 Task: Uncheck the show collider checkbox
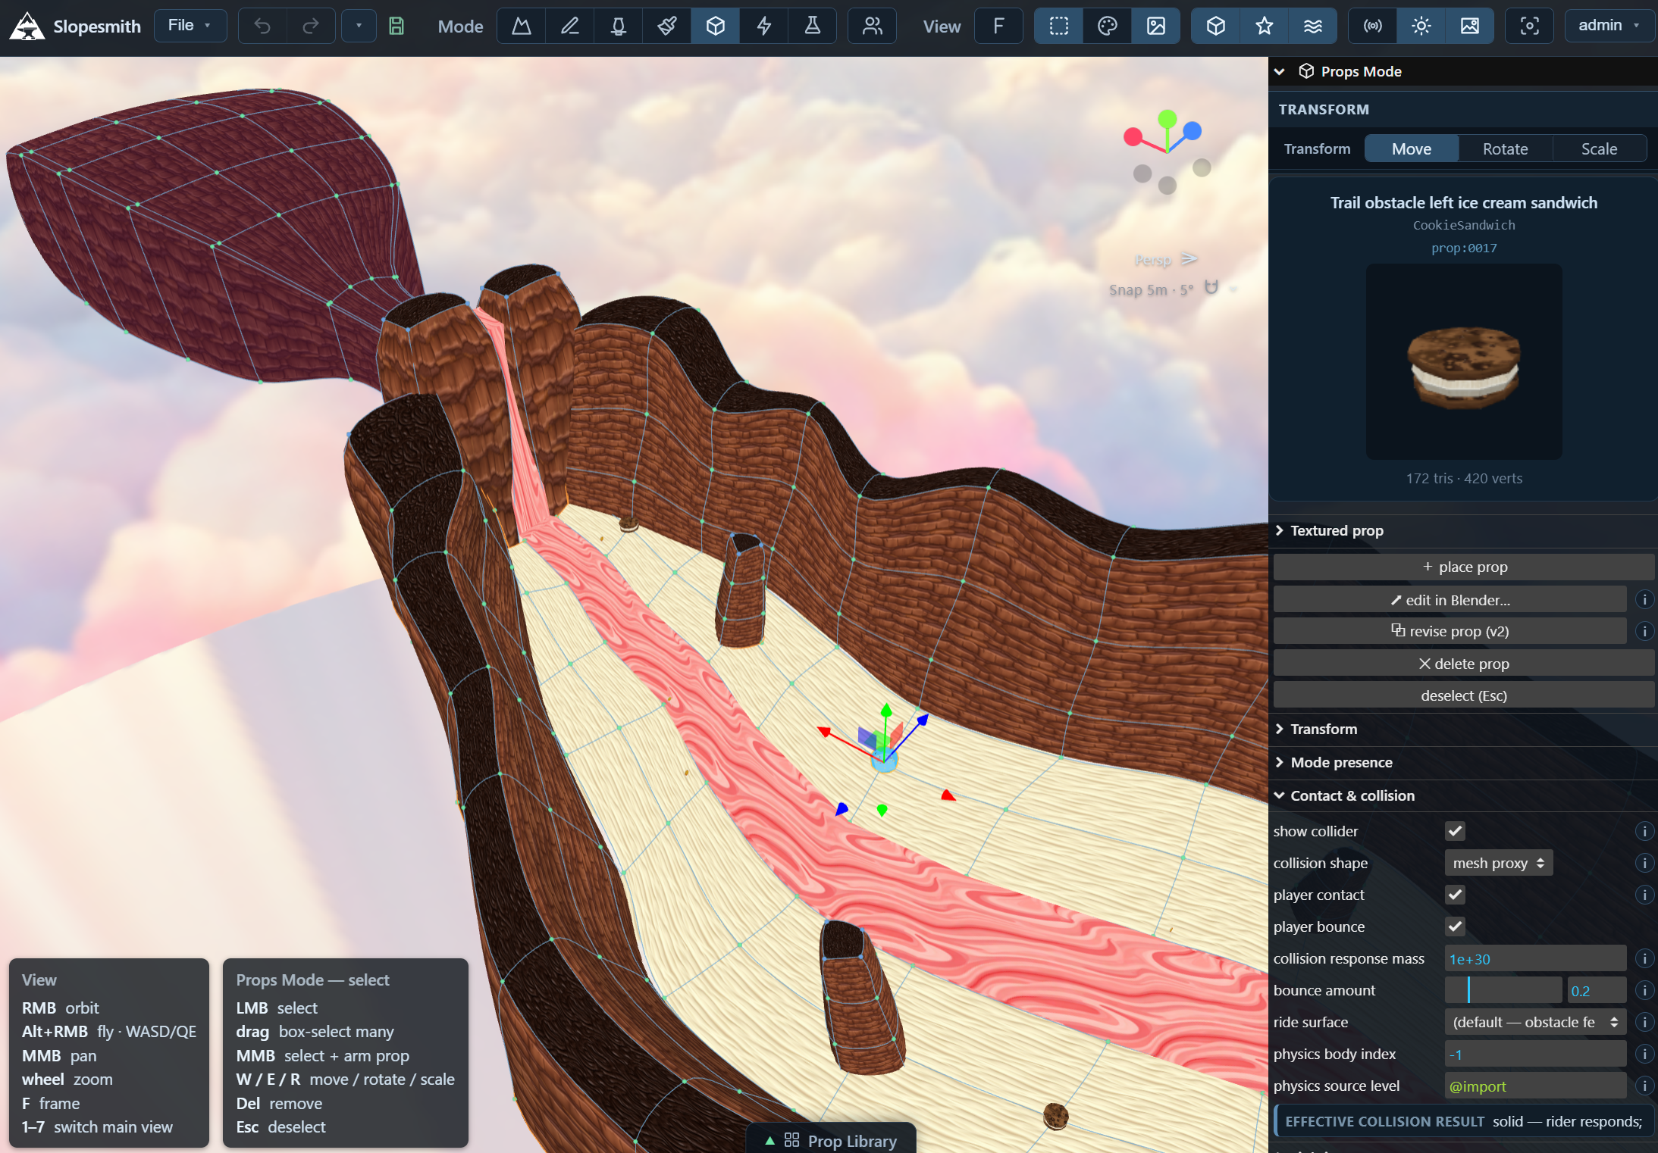[1455, 831]
